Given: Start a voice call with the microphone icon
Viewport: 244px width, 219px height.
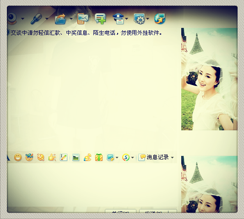Looking at the screenshot, I should [36, 19].
